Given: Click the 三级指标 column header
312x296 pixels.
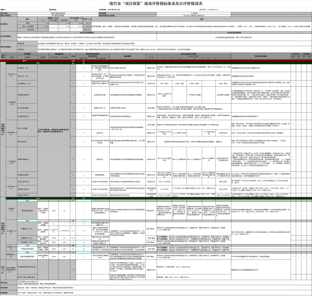Looking at the screenshot, I should (43, 57).
